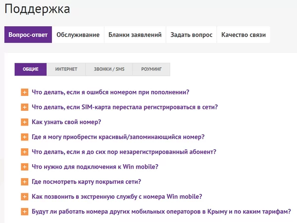Expand the SIM card stopped registering question

tap(124, 107)
